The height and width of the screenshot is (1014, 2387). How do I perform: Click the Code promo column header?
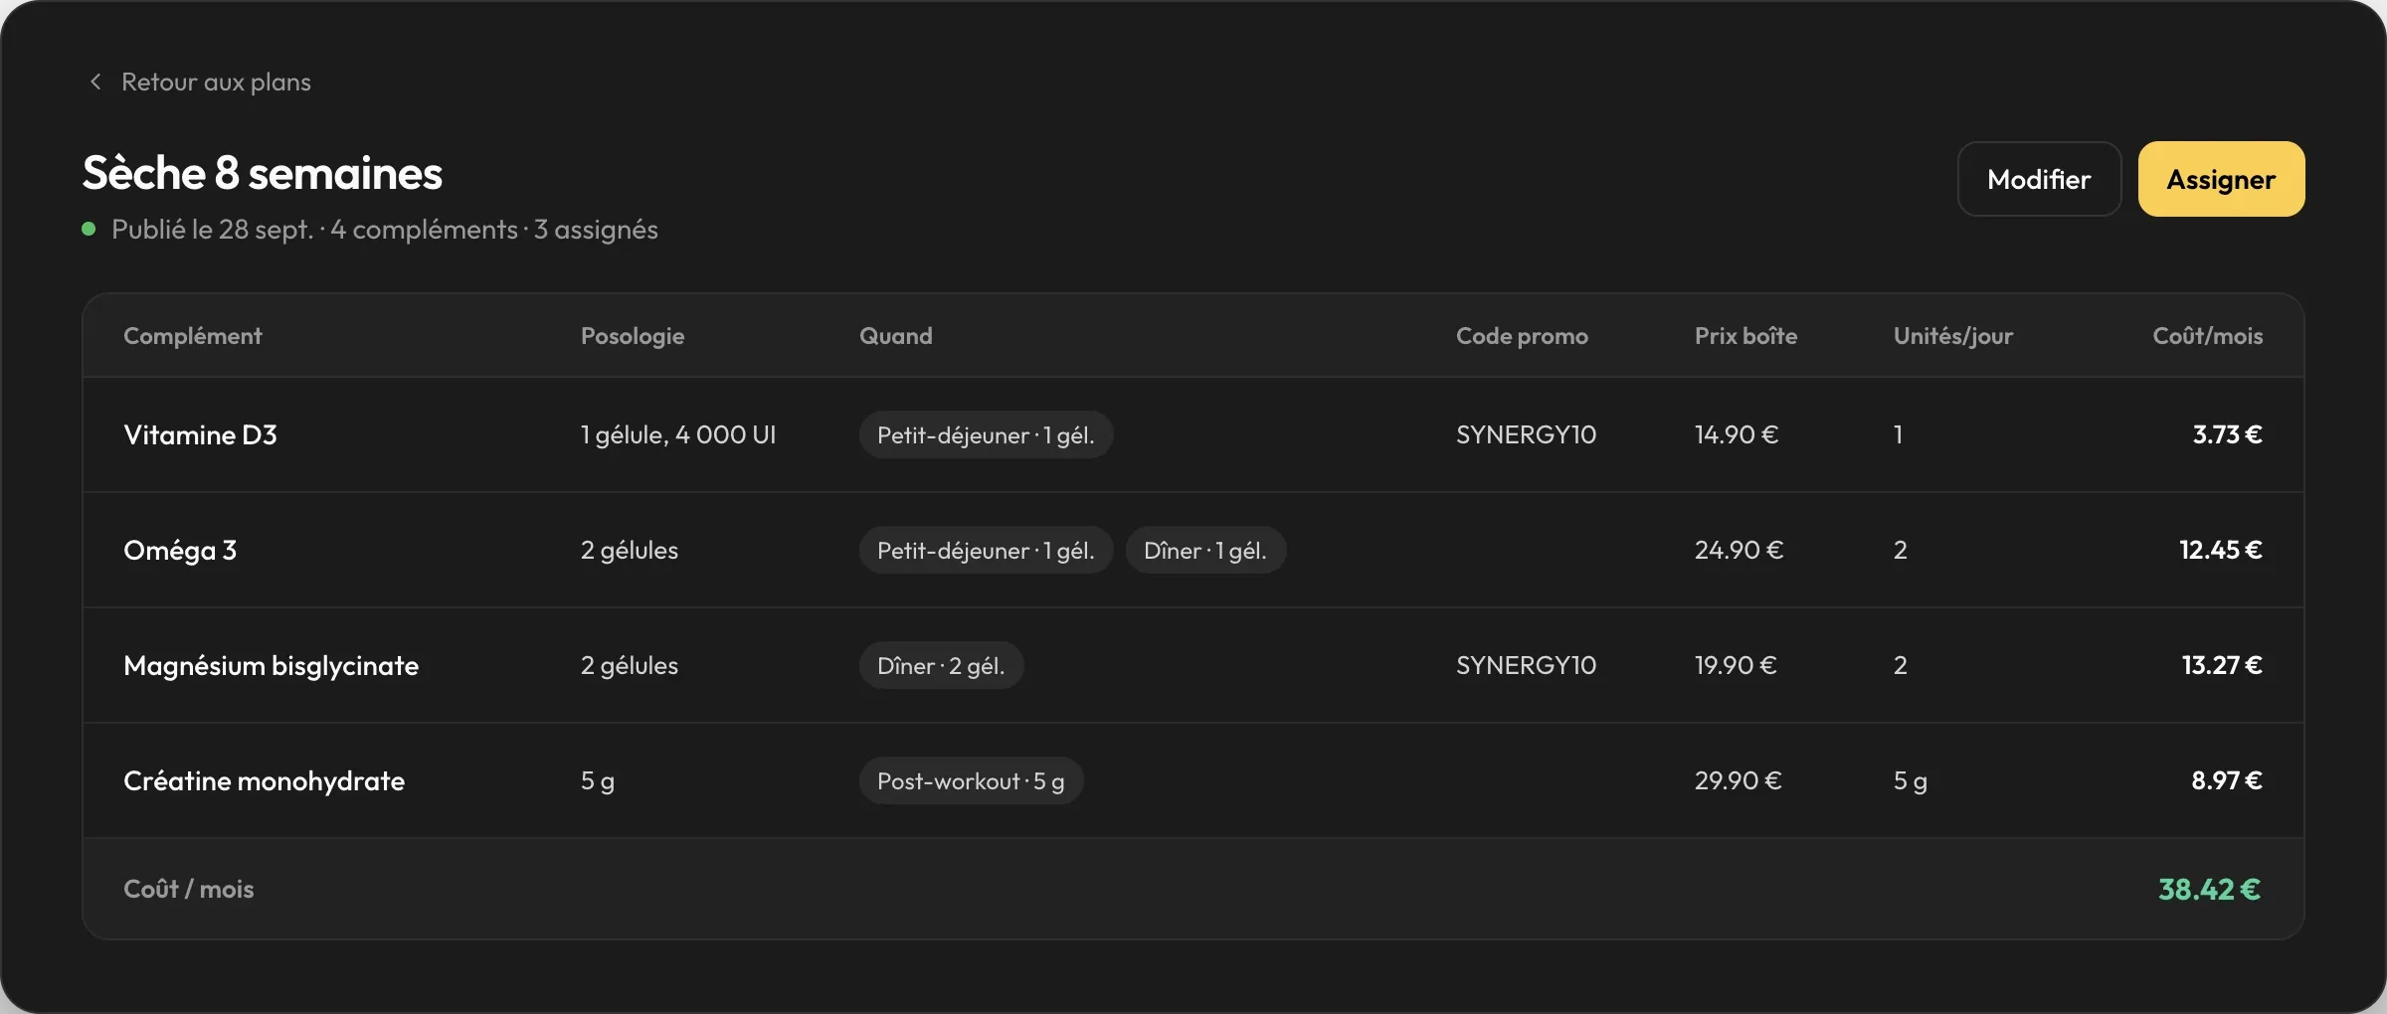coord(1522,336)
